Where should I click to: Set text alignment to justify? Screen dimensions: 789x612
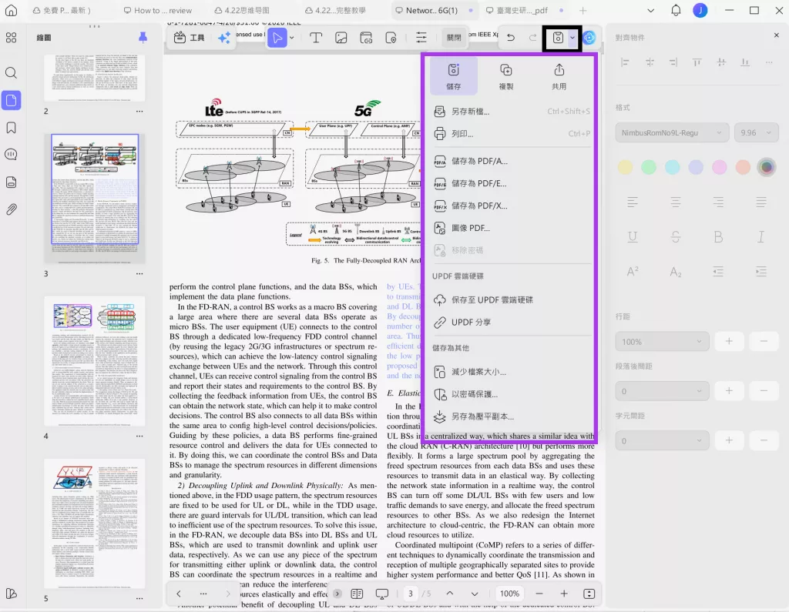tap(760, 202)
